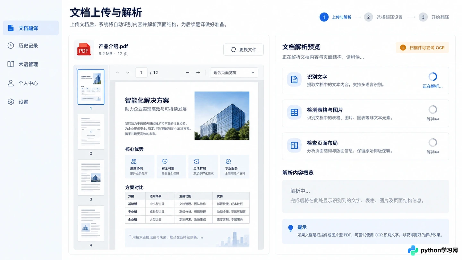The height and width of the screenshot is (260, 462).
Task: Click the 更换文件 button
Action: pyautogui.click(x=243, y=50)
